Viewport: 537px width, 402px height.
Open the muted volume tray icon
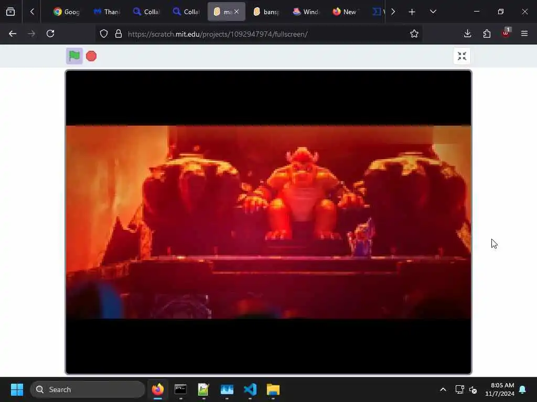click(473, 389)
